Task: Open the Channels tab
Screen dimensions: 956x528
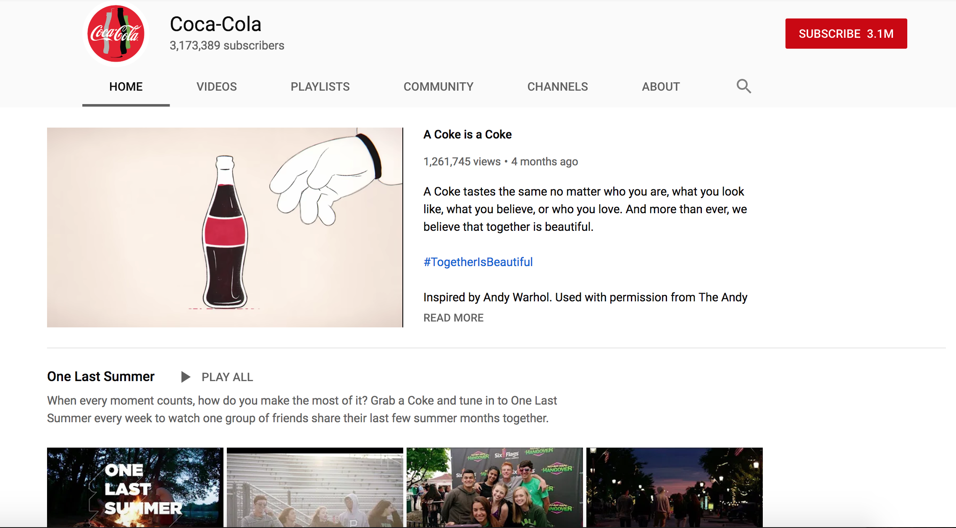Action: [x=557, y=86]
